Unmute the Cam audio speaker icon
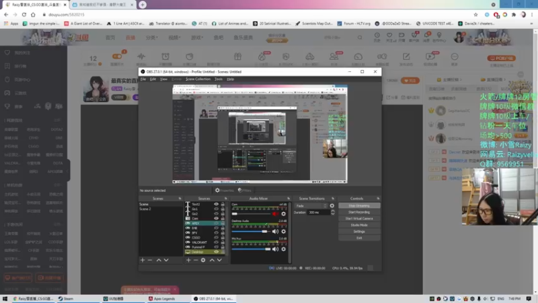 click(275, 213)
